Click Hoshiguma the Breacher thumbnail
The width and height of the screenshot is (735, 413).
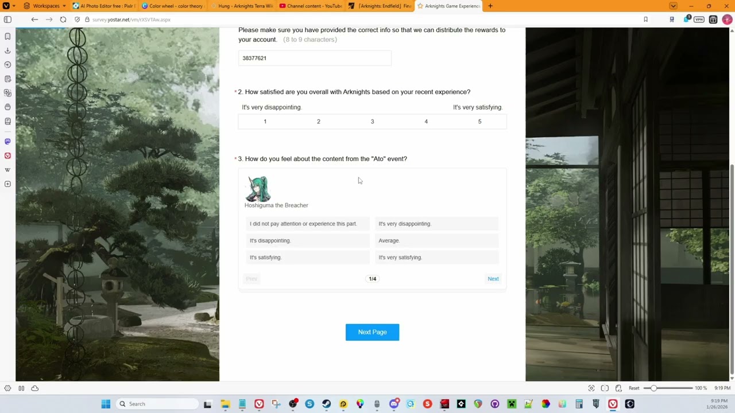[258, 189]
